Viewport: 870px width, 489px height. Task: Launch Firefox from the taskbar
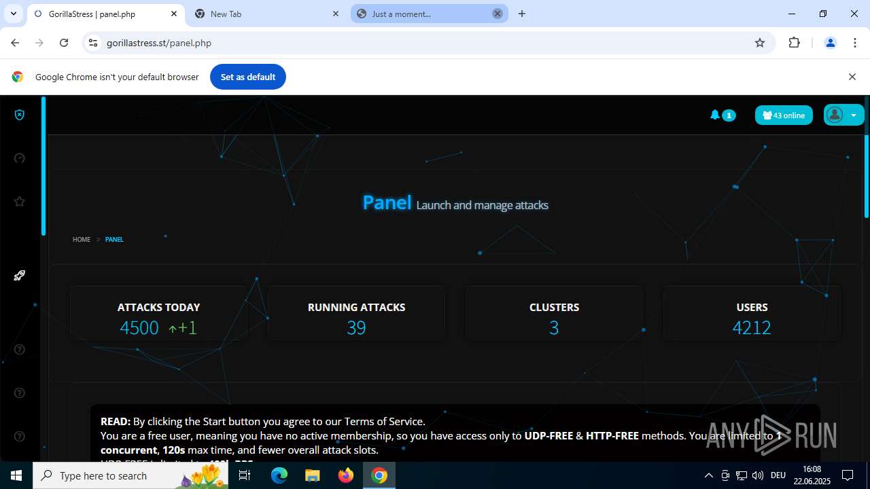coord(346,475)
